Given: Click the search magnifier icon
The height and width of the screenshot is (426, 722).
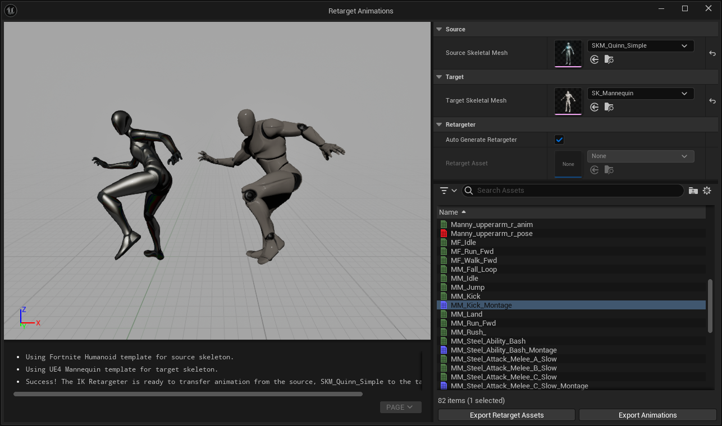Looking at the screenshot, I should point(469,191).
